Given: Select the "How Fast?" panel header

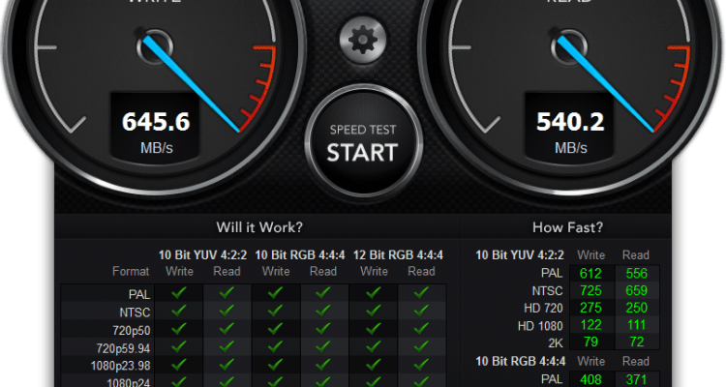Looking at the screenshot, I should [x=567, y=227].
